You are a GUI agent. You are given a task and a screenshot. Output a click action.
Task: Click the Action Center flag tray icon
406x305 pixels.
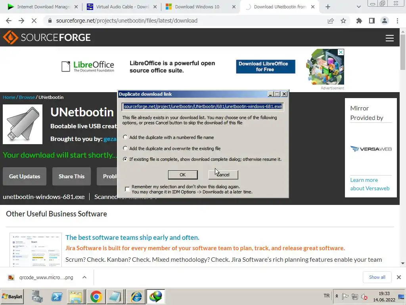pos(345,296)
